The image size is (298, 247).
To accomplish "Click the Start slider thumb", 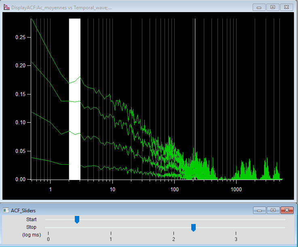I will 77,220.
